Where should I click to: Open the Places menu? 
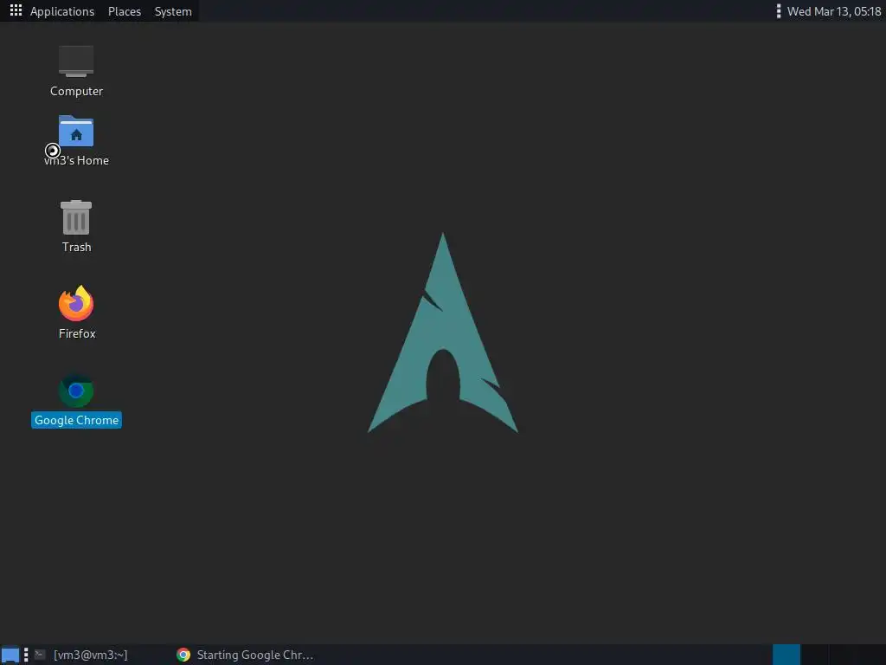pos(125,11)
